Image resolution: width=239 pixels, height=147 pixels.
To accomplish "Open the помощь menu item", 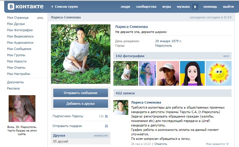I will coord(210,7).
